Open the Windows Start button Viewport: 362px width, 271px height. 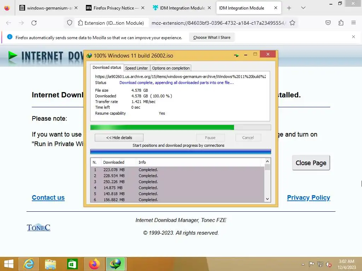pos(9,264)
